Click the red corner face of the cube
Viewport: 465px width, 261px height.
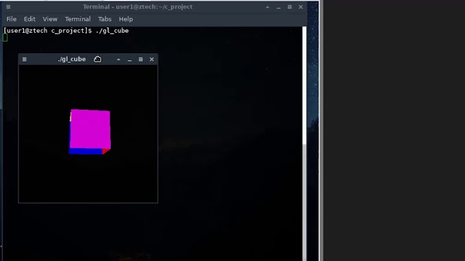106,151
